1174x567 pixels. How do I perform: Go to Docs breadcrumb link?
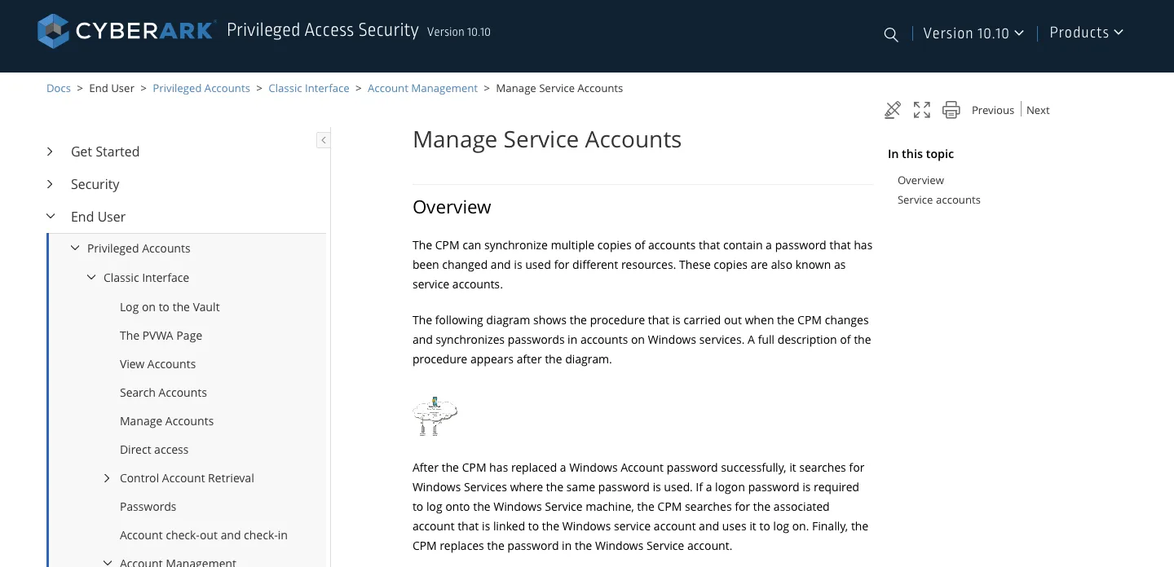(59, 88)
